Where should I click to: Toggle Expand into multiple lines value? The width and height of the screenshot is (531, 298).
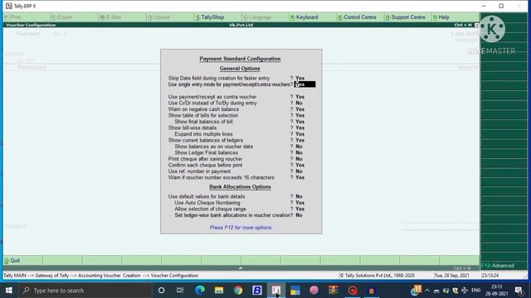coord(300,134)
